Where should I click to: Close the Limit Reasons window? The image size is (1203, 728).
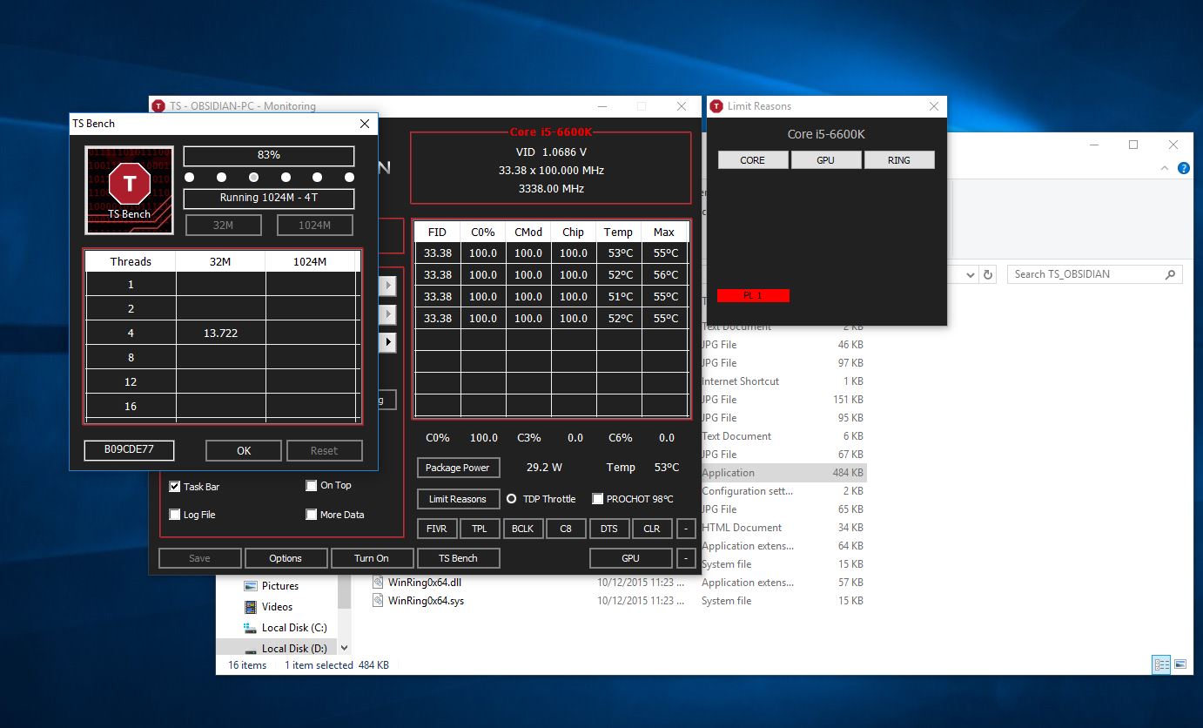pos(934,106)
